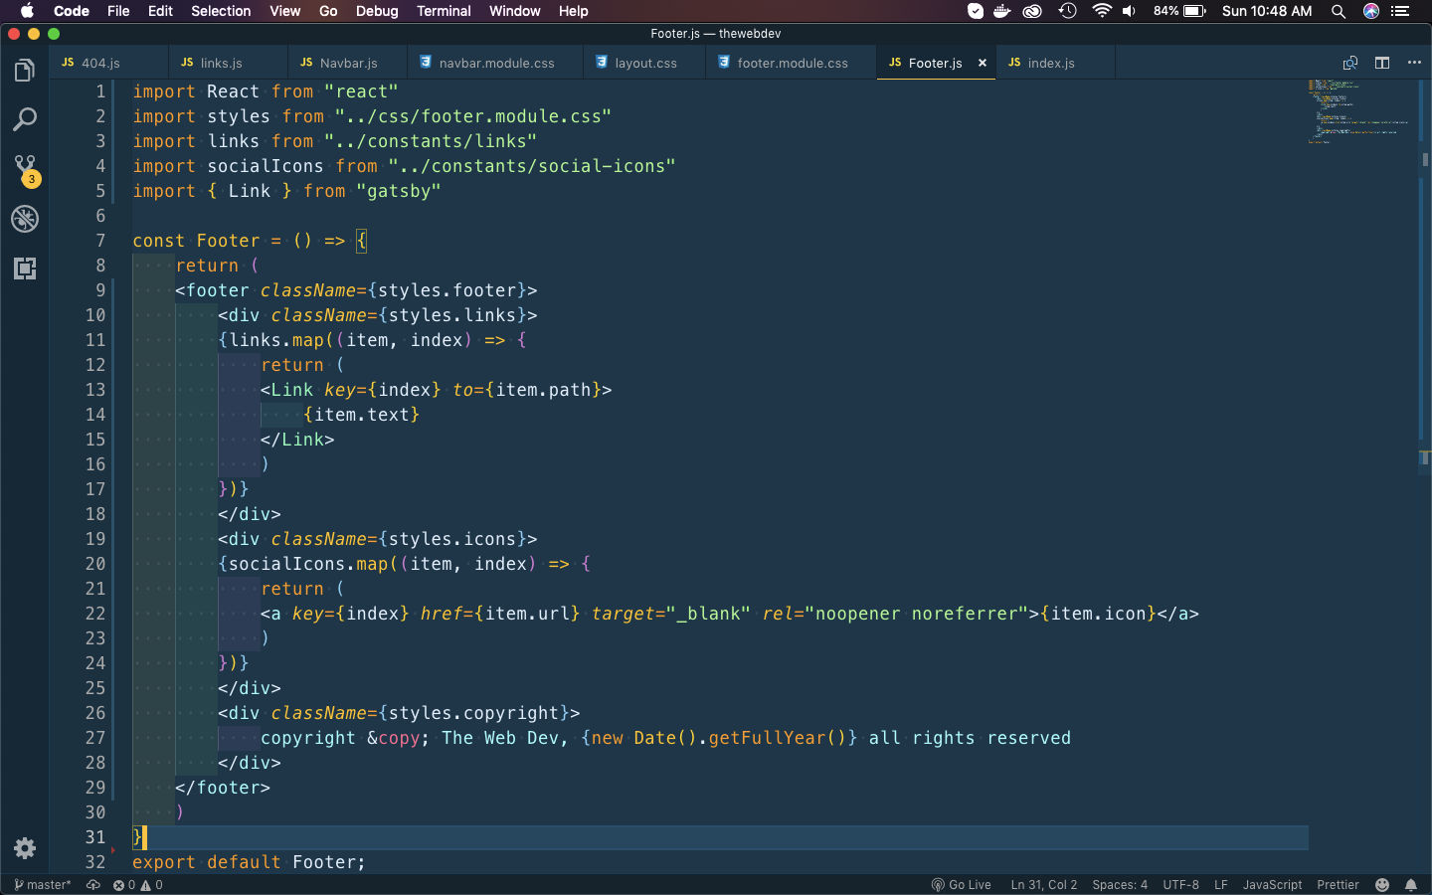Image resolution: width=1432 pixels, height=895 pixels.
Task: Open the Help menu
Action: click(573, 11)
